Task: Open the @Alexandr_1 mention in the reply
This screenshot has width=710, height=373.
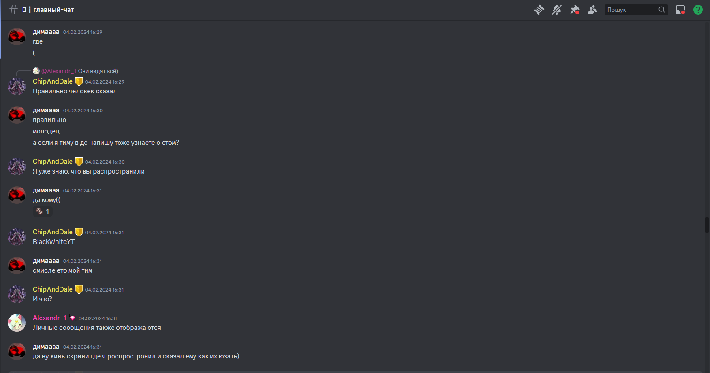Action: coord(59,71)
